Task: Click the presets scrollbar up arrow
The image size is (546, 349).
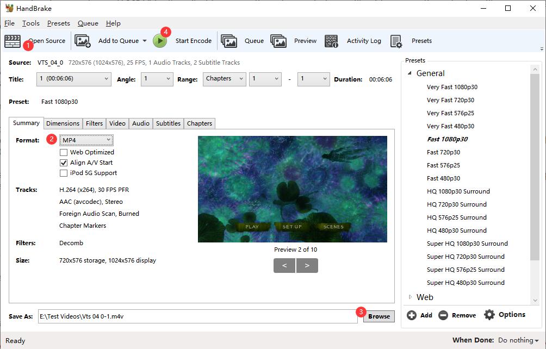Action: 535,69
